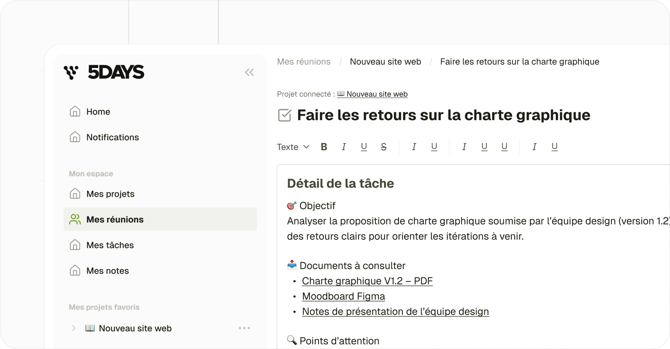Viewport: 670px width, 349px height.
Task: Click the Points d'attention line
Action: 333,341
